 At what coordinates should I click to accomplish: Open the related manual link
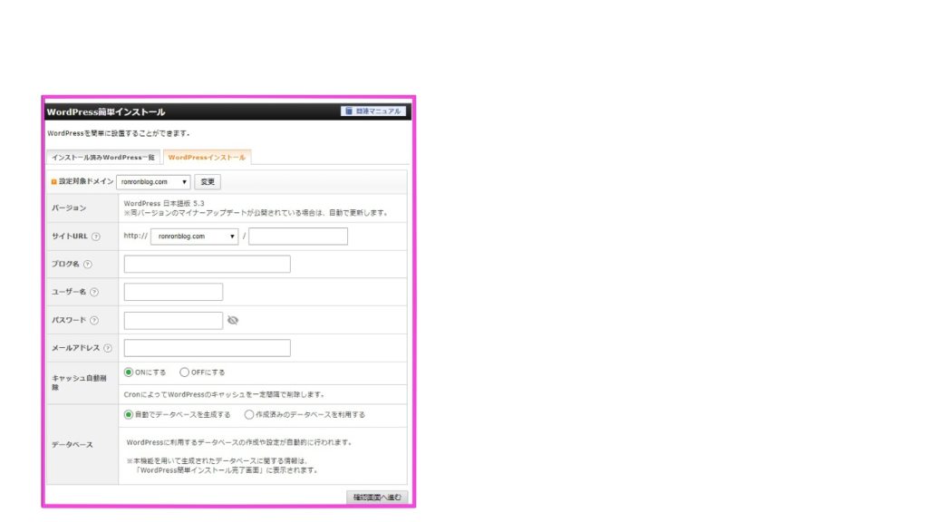(x=373, y=111)
